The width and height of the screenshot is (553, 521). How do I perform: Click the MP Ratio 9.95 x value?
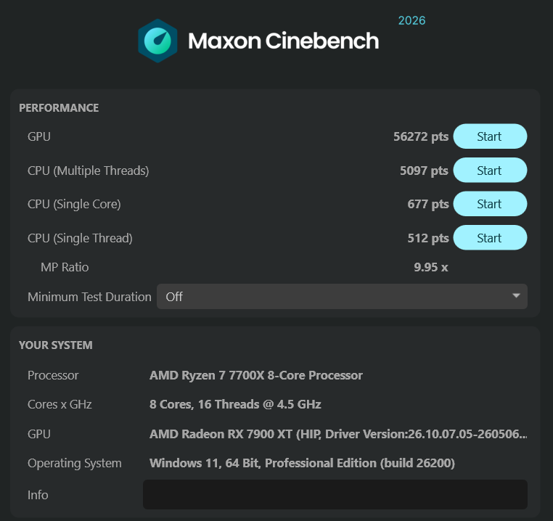430,267
